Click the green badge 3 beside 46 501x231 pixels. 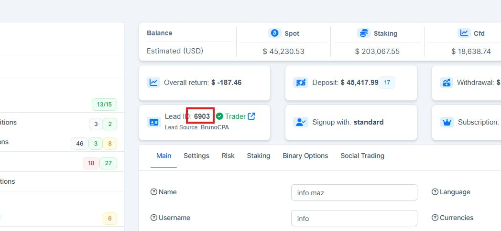(96, 144)
